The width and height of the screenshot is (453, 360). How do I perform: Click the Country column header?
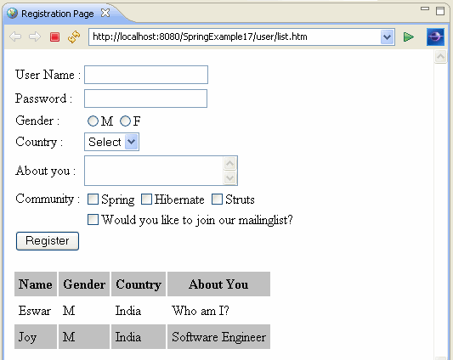pos(139,284)
